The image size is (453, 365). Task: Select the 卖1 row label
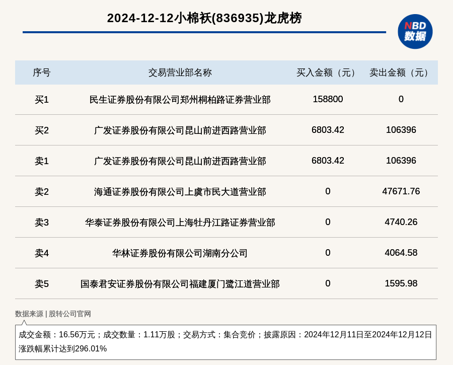pos(42,161)
